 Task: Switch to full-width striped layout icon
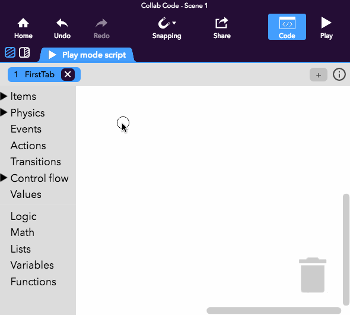[10, 53]
